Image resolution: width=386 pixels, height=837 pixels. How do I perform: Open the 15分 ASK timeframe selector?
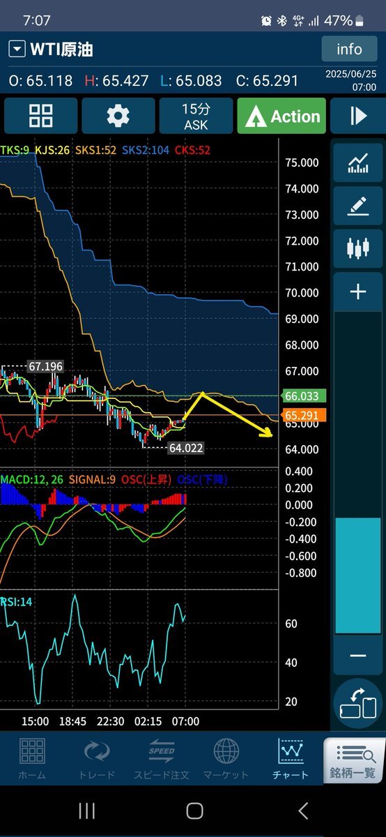click(x=196, y=116)
